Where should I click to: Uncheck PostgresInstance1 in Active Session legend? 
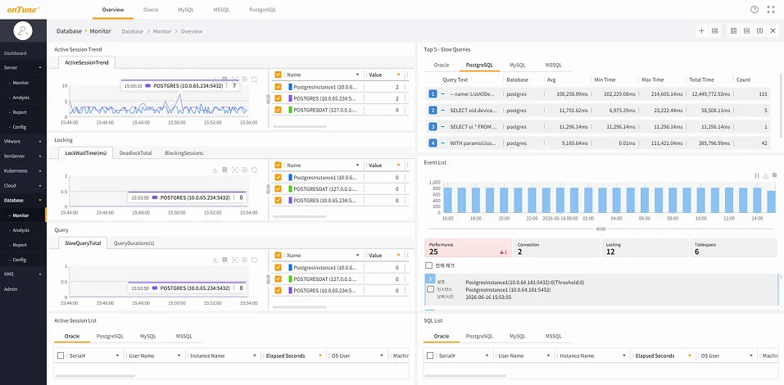point(279,87)
